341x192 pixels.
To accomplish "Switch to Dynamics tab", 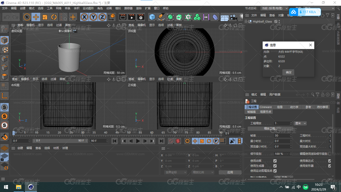I will click(x=294, y=107).
